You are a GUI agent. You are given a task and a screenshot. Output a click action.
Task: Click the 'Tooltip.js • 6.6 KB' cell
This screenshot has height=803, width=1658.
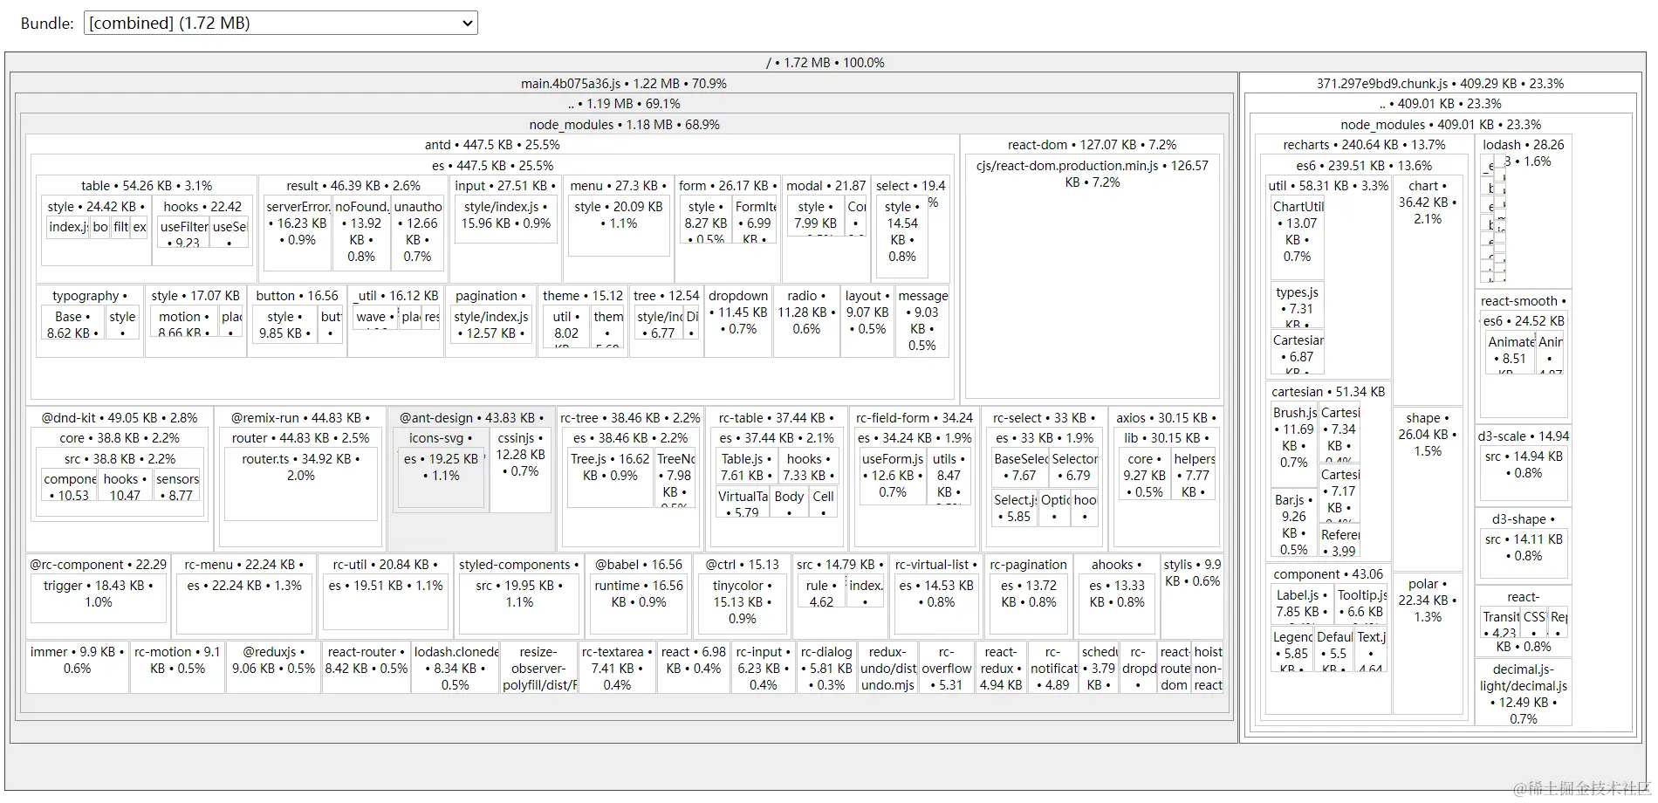[x=1361, y=604]
